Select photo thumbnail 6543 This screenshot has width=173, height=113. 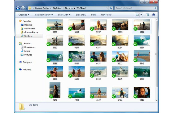coord(142,56)
